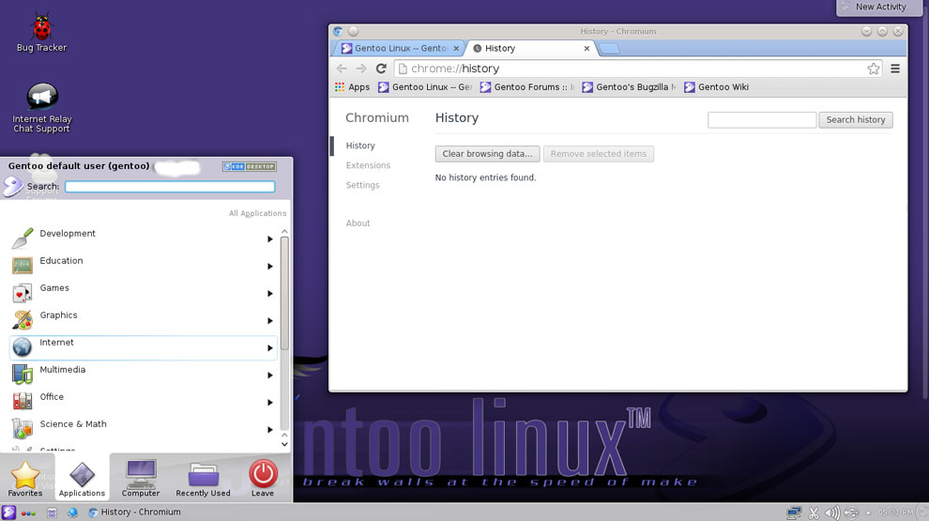
Task: Click the history search text box
Action: (762, 120)
